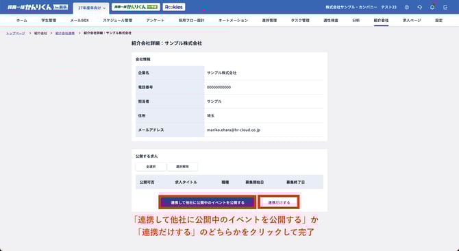This screenshot has height=251, width=459.
Task: Follow the 紹介会社連携 breadcrumb link
Action: [x=65, y=34]
